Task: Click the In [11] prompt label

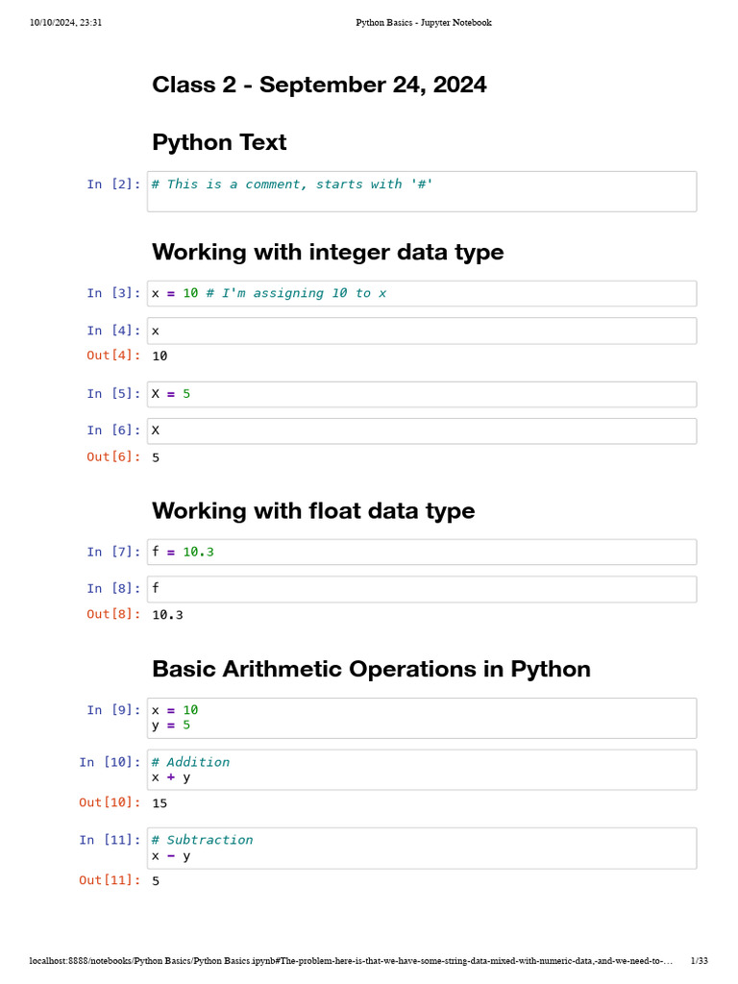Action: (110, 840)
